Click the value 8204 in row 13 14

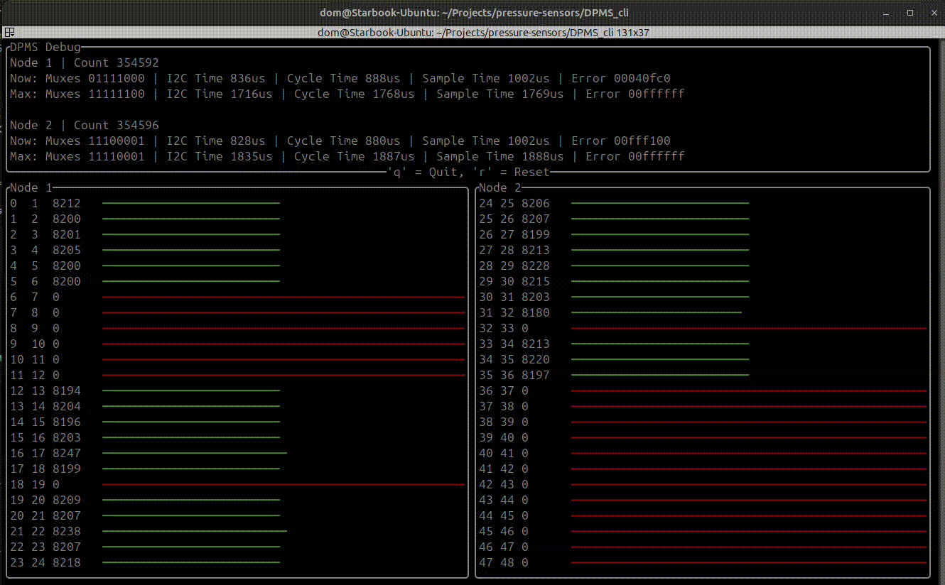[67, 406]
